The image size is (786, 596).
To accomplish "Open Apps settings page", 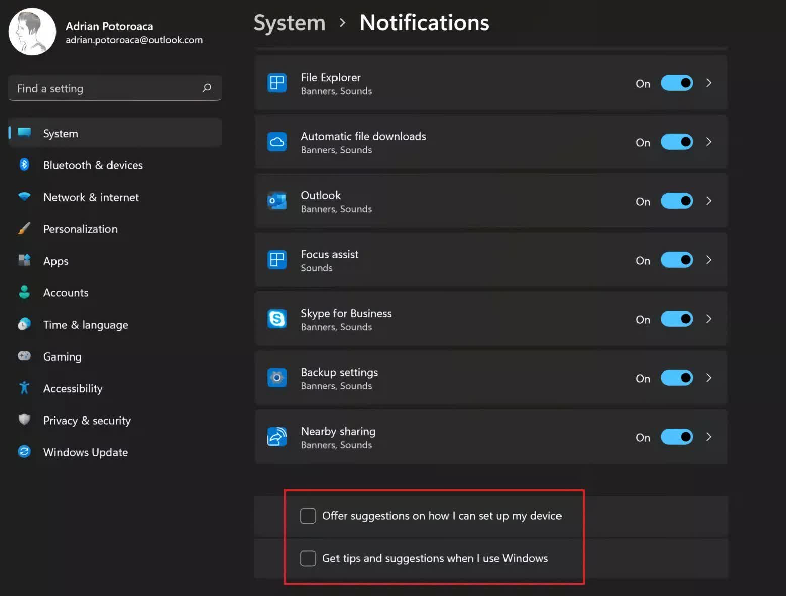I will click(115, 261).
